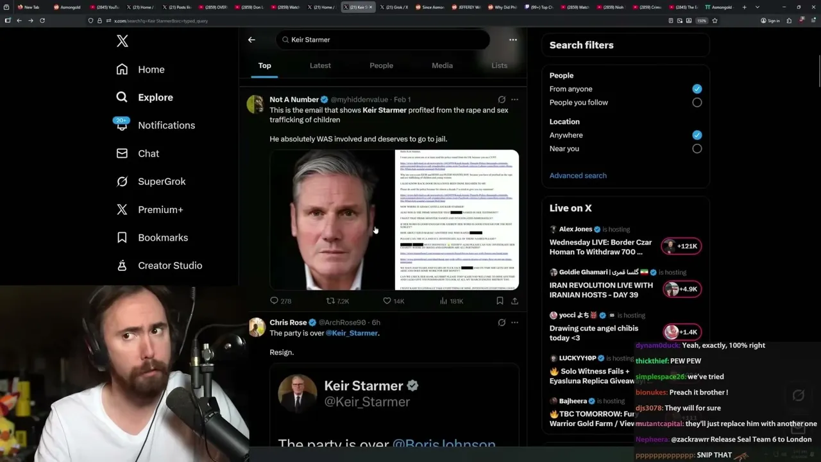This screenshot has height=462, width=821.
Task: Bookmark Not A Number's post
Action: click(x=500, y=300)
